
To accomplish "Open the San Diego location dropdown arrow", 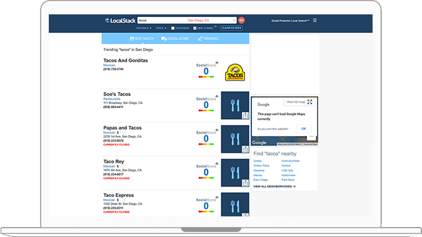I will pyautogui.click(x=234, y=21).
